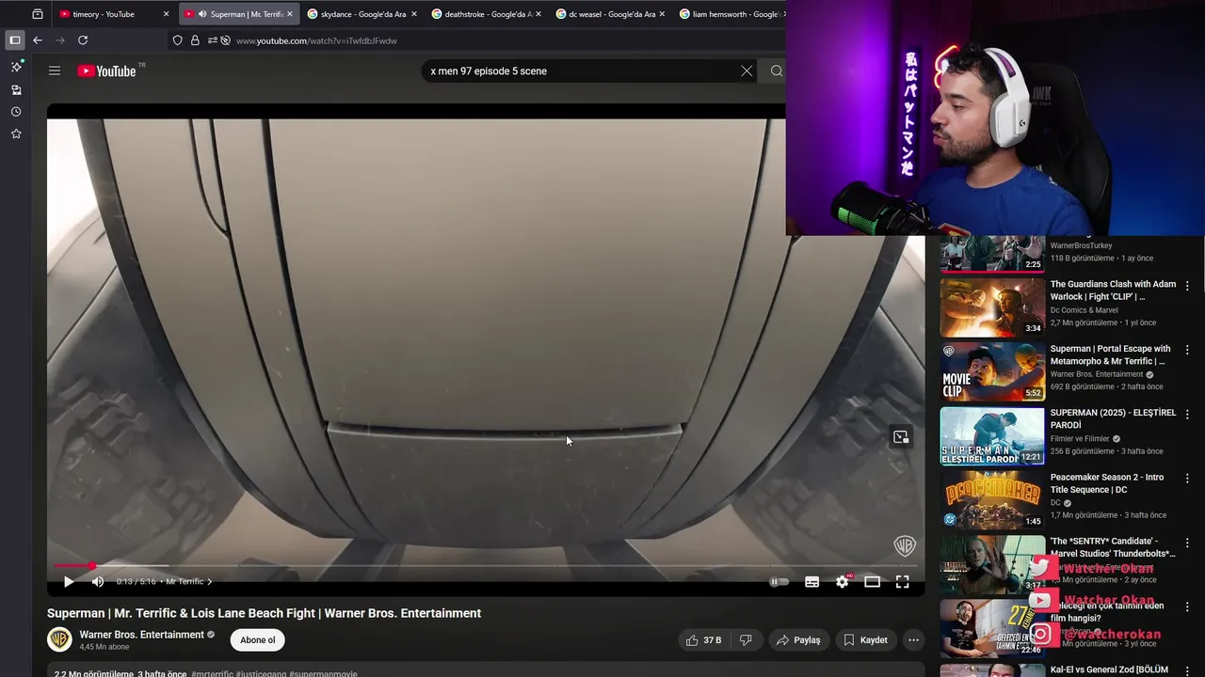Screen dimensions: 1205x677
Task: Close the timeory - YouTube tab
Action: click(x=166, y=14)
